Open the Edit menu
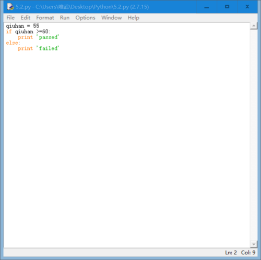 coord(26,18)
